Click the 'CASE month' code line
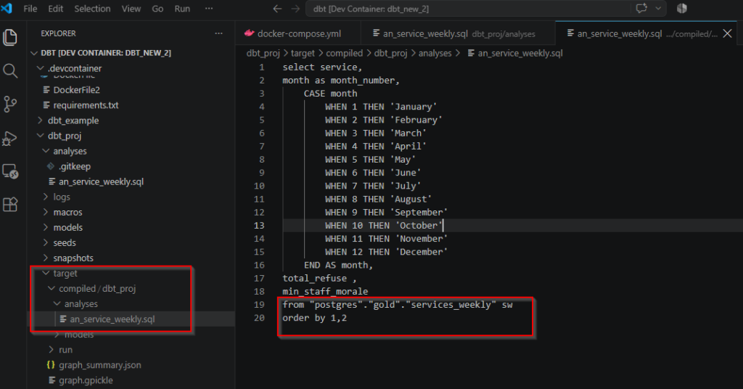 (330, 94)
